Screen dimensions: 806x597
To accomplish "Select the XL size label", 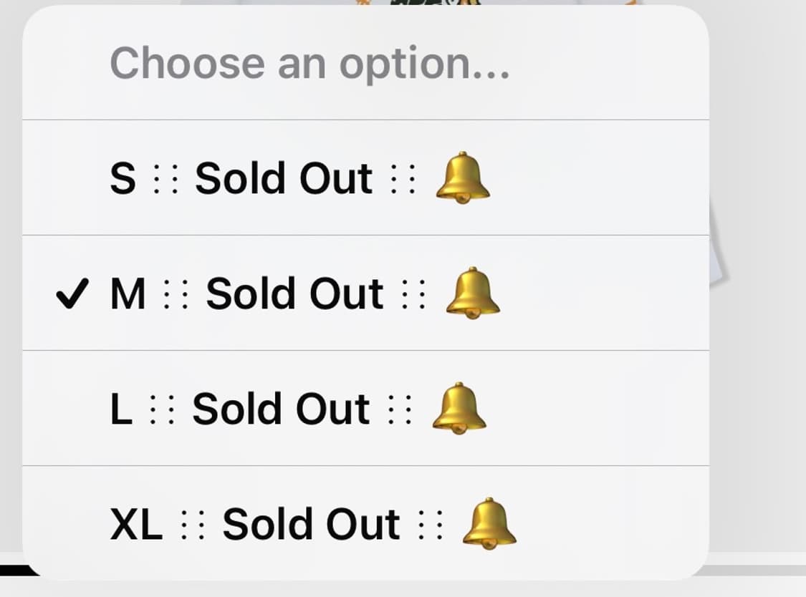I will 136,525.
